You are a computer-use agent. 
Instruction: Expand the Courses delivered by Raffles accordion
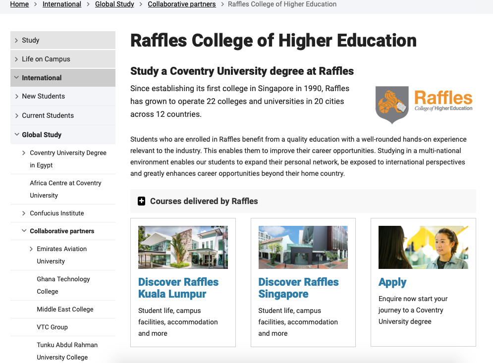coord(303,201)
